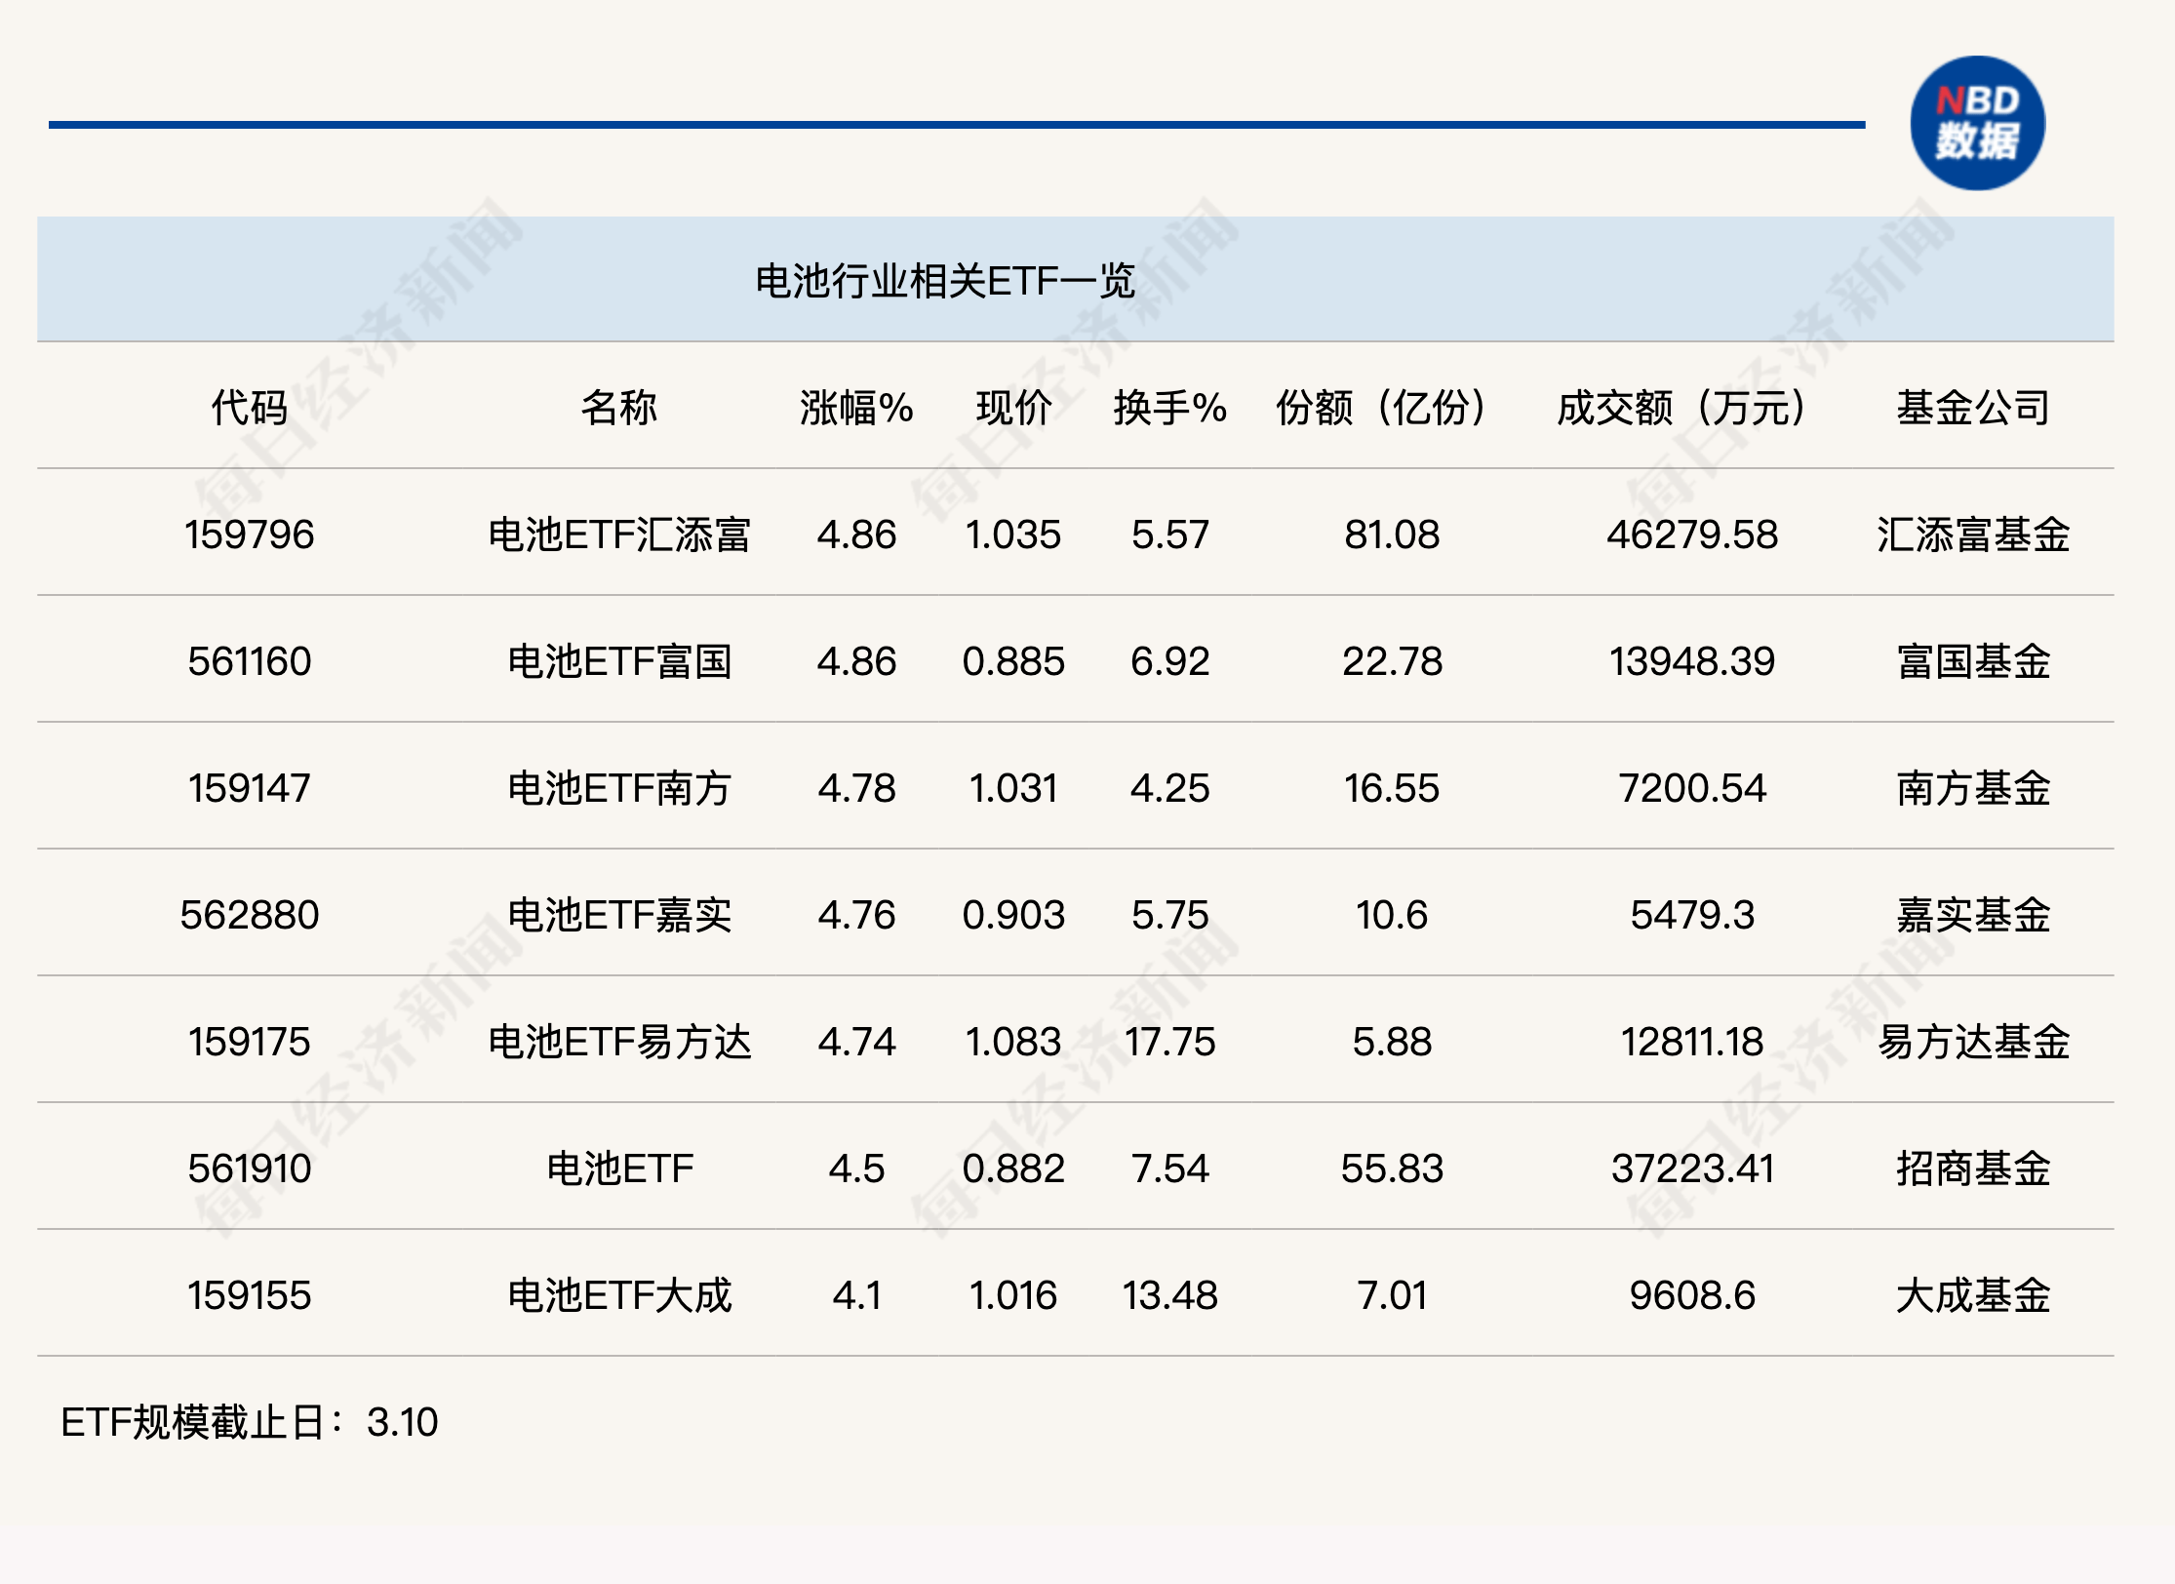
Task: Click the NBD 数据 logo icon
Action: (1977, 123)
